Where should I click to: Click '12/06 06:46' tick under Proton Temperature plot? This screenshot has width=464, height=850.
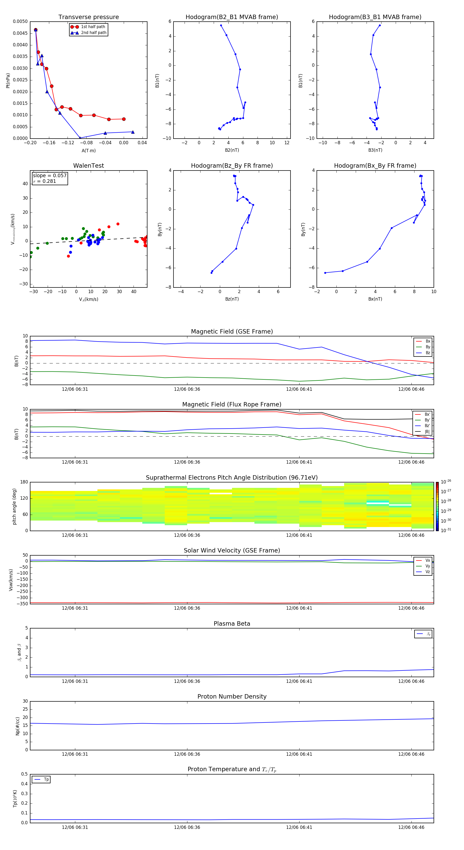pos(411,827)
